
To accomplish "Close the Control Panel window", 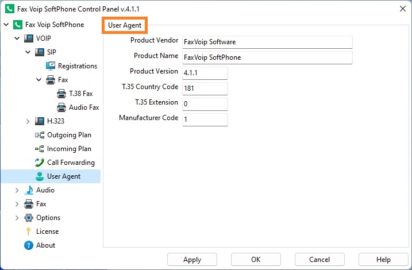I will (x=403, y=9).
